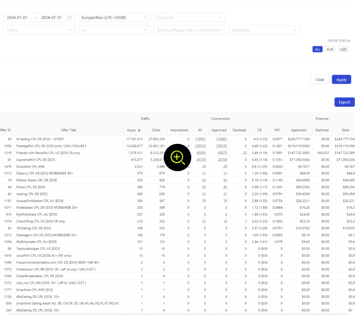Click Jolly.me CPL MX [SOI] 18+ title

click(x=51, y=283)
